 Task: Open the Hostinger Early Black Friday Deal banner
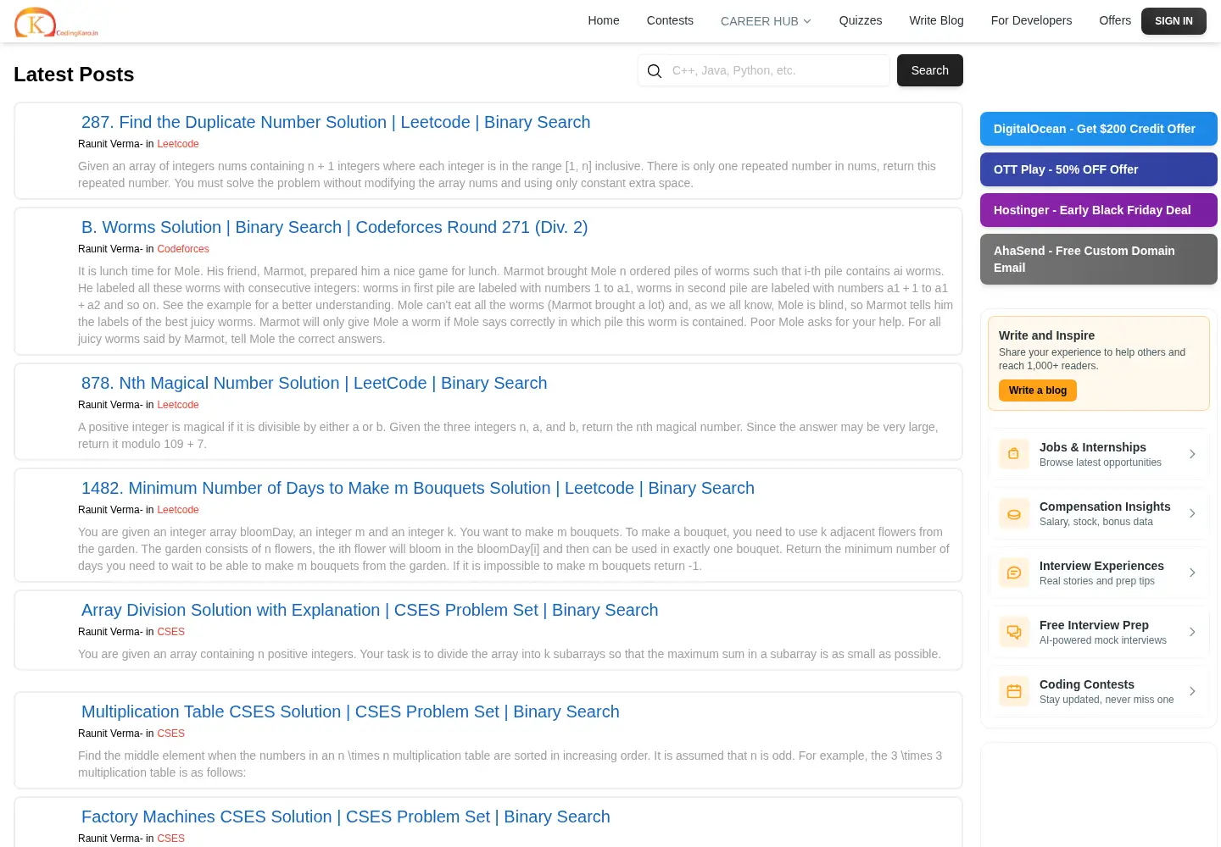coord(1099,210)
